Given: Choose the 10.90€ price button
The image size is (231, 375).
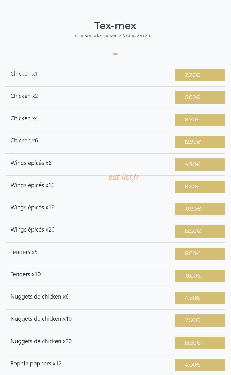Looking at the screenshot, I should click(x=200, y=209).
